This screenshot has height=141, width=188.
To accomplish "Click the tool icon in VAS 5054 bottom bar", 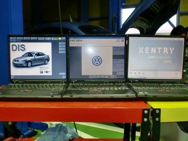I will tap(99, 77).
